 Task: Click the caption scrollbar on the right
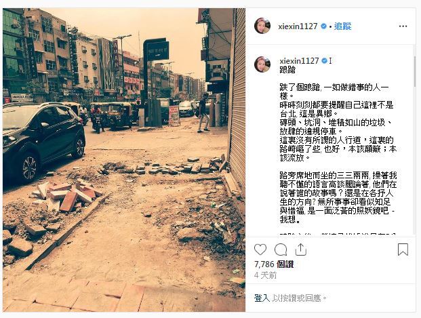coord(414,71)
